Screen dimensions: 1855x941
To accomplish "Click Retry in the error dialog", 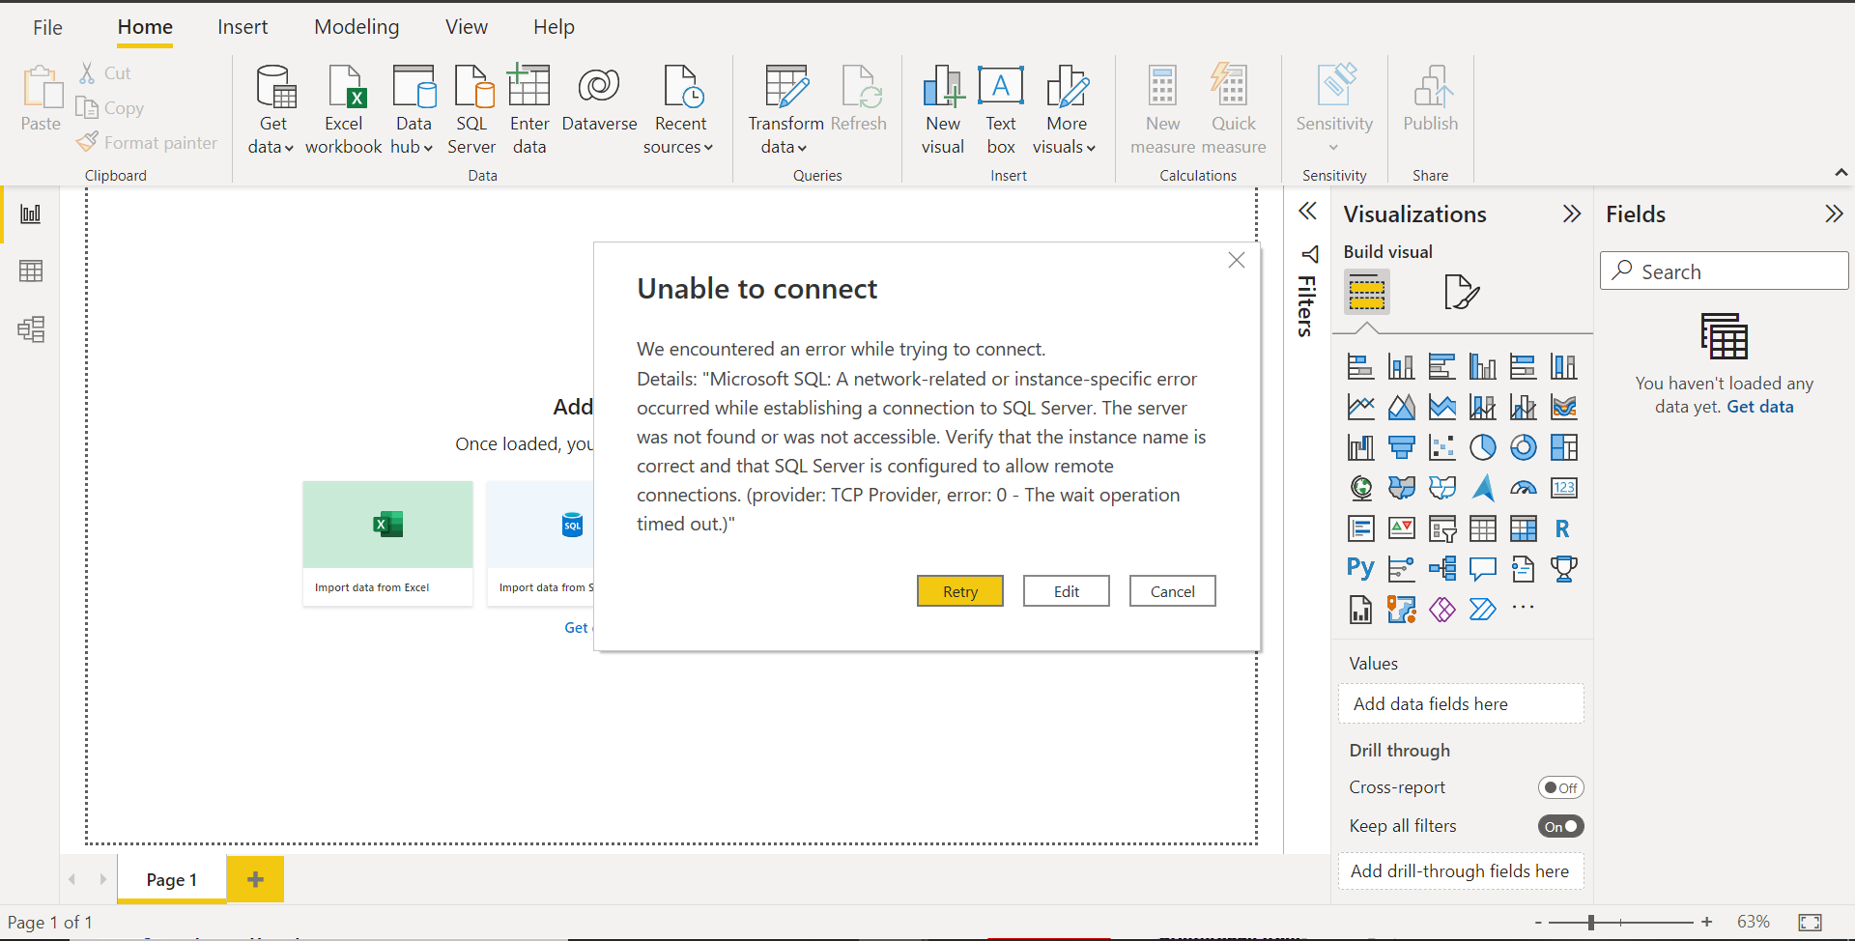I will (960, 591).
